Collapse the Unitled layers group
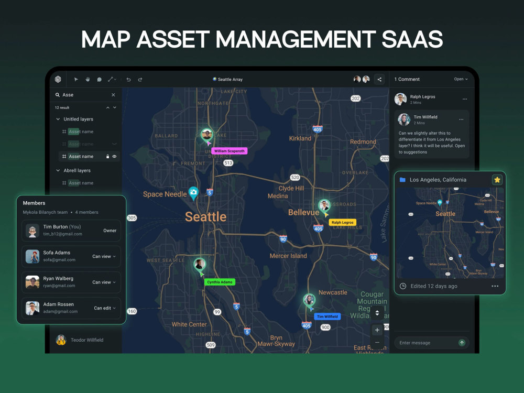Viewport: 524px width, 393px height. coord(58,119)
